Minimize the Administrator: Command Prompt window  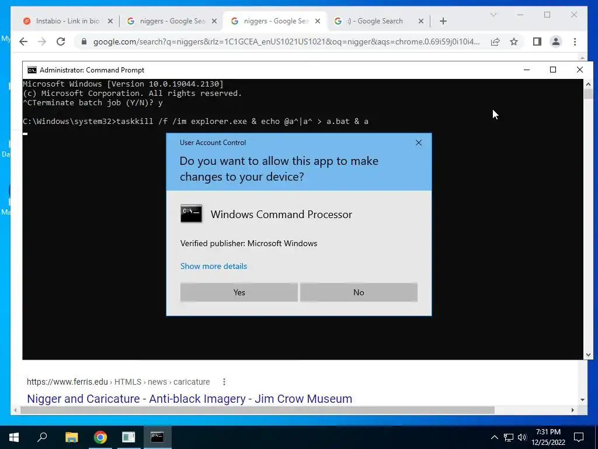(x=527, y=70)
